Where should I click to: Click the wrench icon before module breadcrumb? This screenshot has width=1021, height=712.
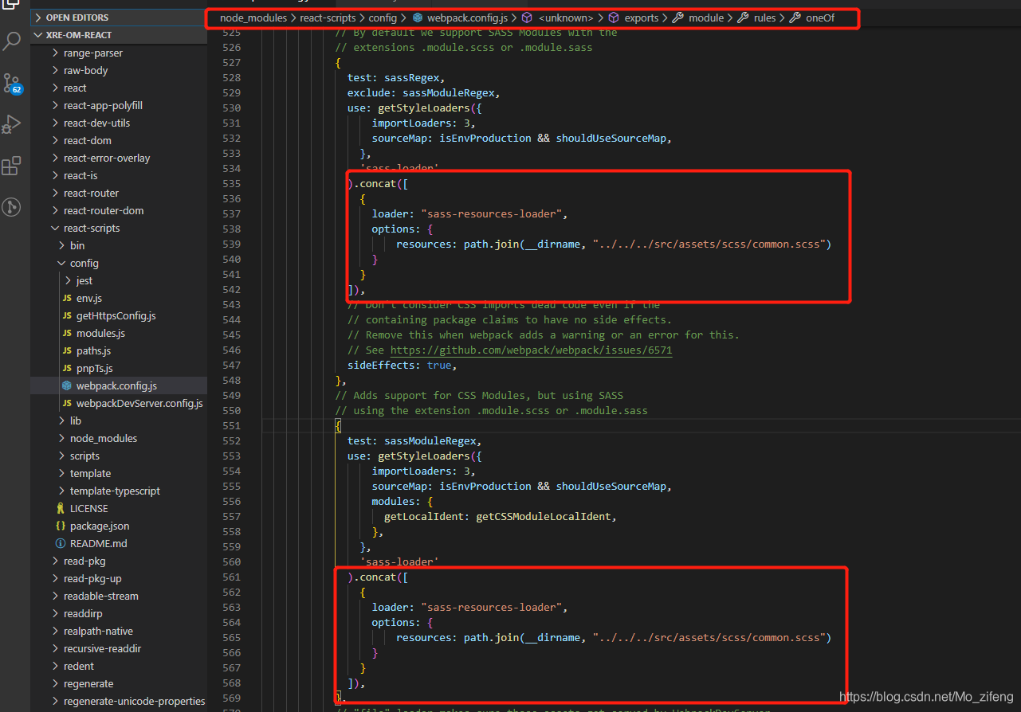678,18
